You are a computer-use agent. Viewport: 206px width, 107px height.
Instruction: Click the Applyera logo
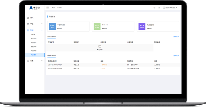click(x=34, y=8)
